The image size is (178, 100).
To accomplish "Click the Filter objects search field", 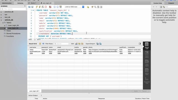I will pos(14,9).
